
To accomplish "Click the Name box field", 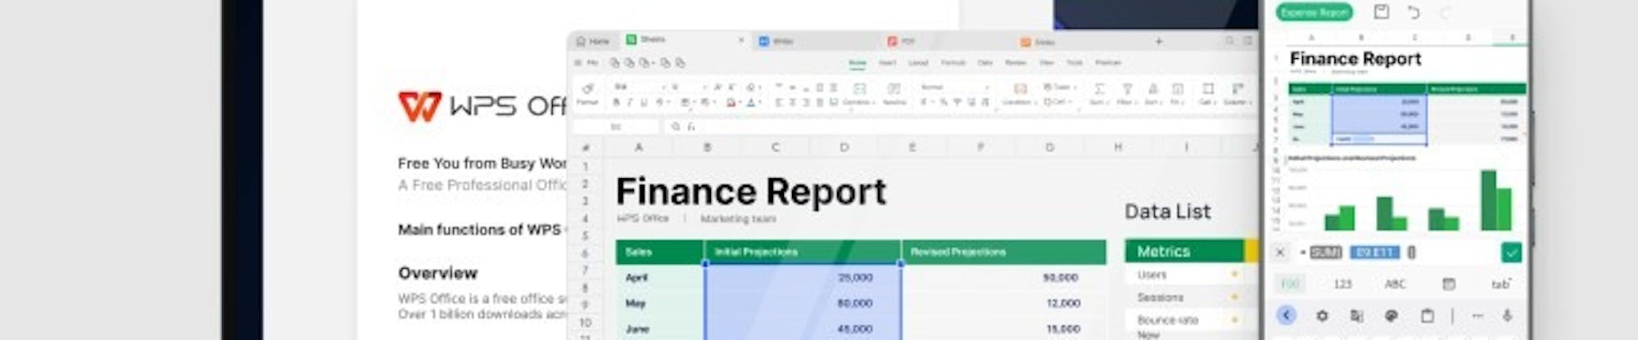I will (616, 127).
